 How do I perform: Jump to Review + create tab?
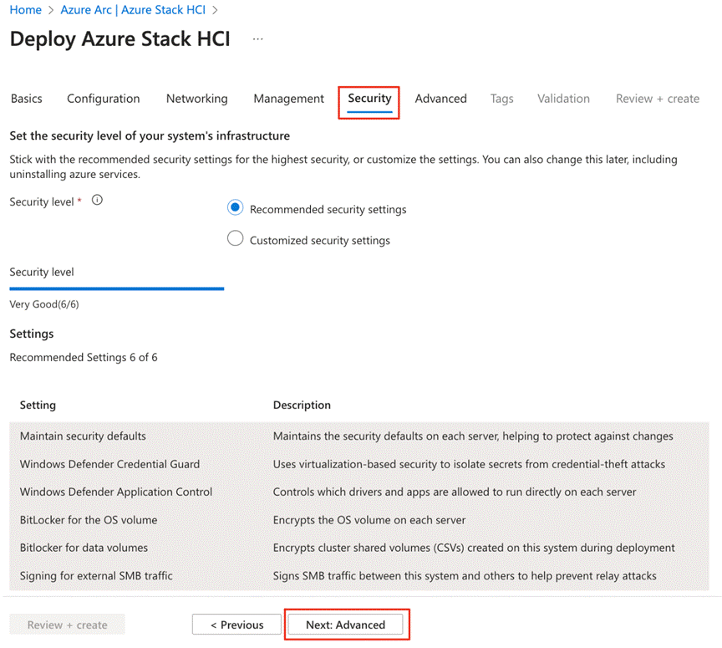click(x=657, y=99)
